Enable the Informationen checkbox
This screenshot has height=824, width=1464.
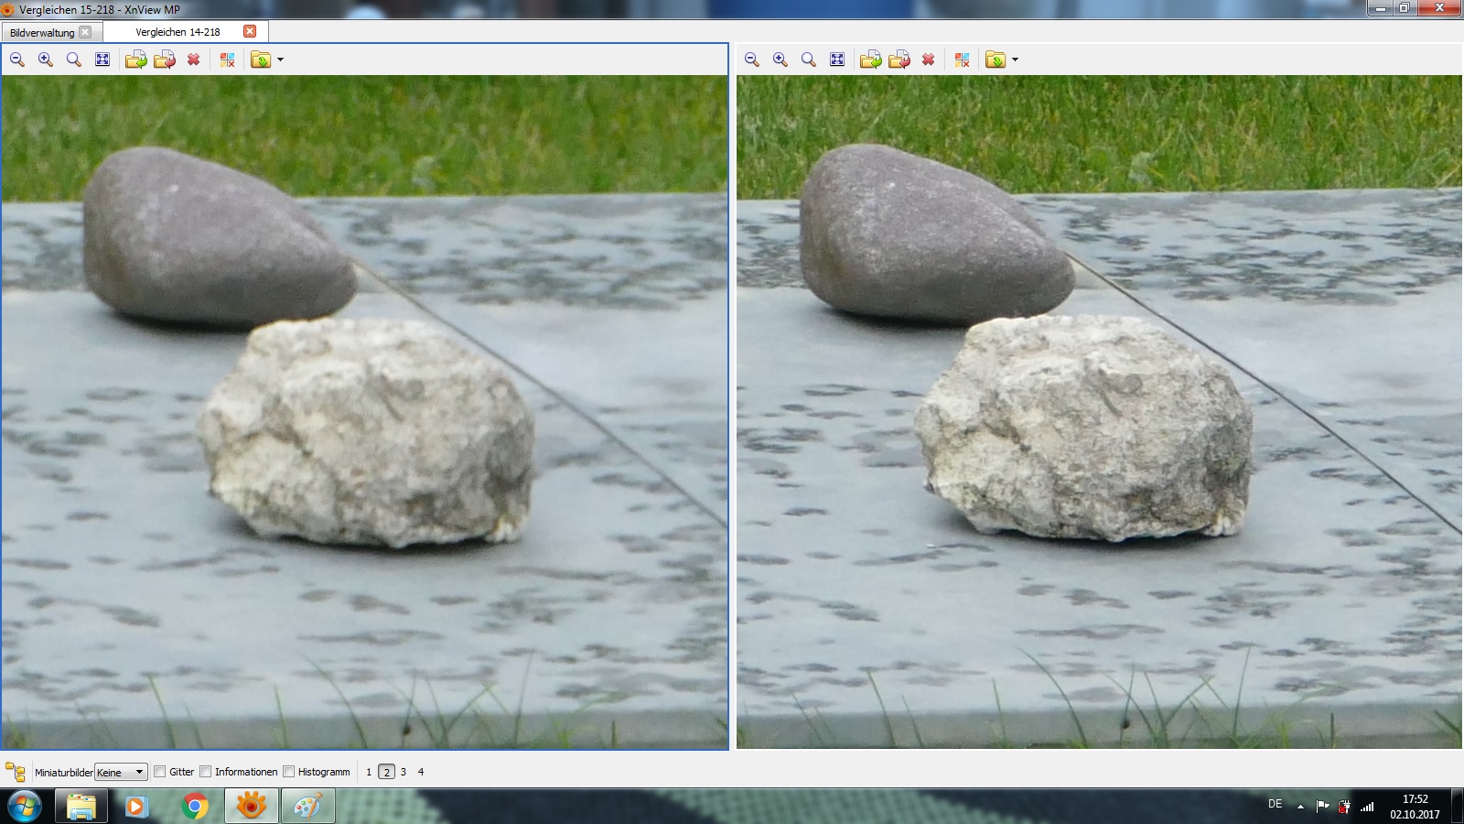click(206, 772)
